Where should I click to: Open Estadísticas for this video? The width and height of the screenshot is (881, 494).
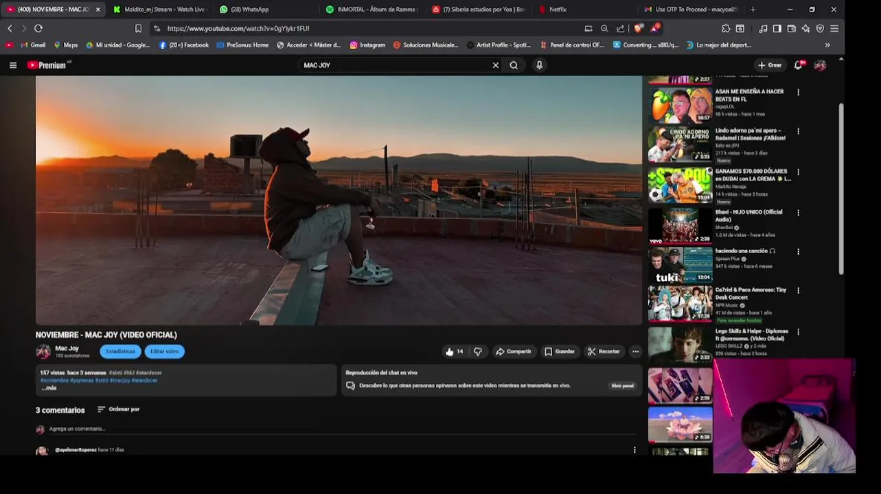click(120, 351)
